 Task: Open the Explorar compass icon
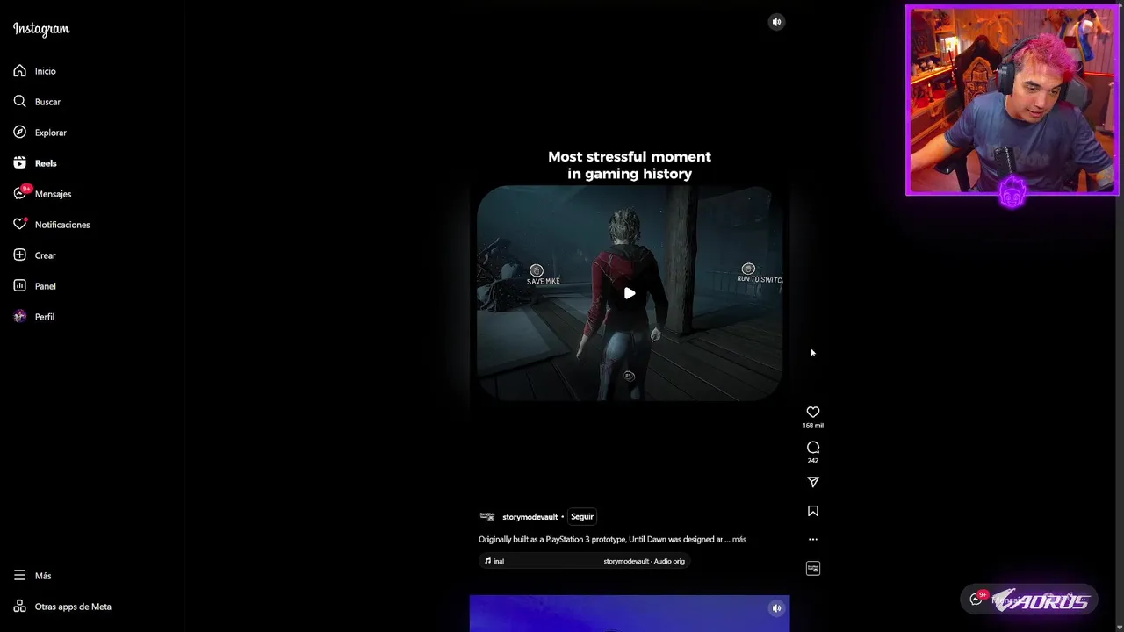(x=20, y=133)
